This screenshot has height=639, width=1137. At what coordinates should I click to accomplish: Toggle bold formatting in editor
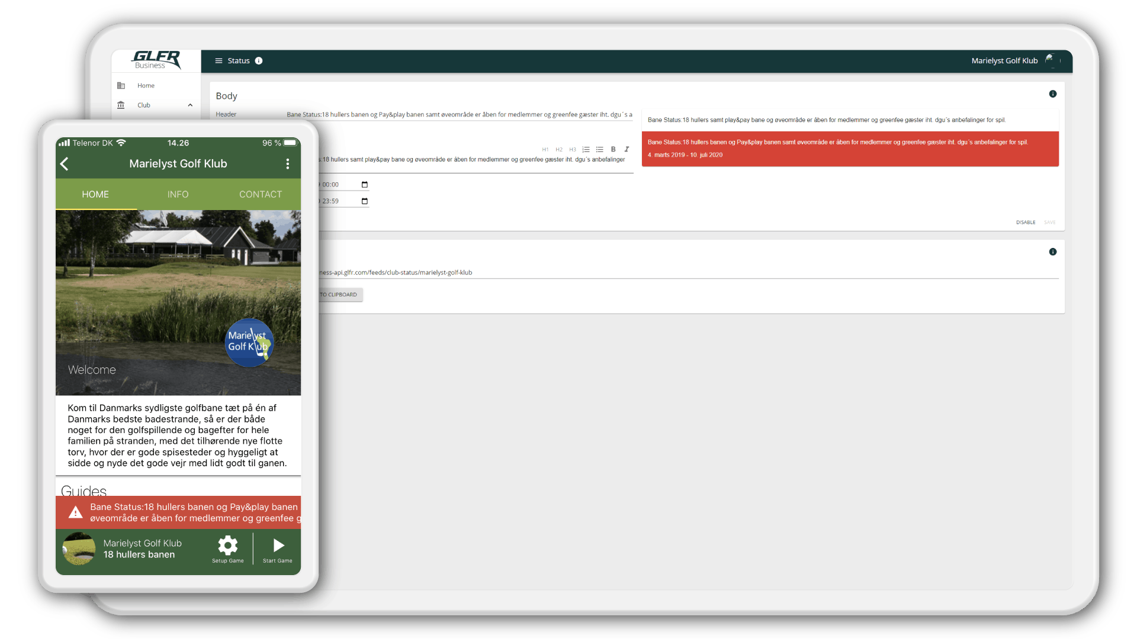pyautogui.click(x=613, y=150)
